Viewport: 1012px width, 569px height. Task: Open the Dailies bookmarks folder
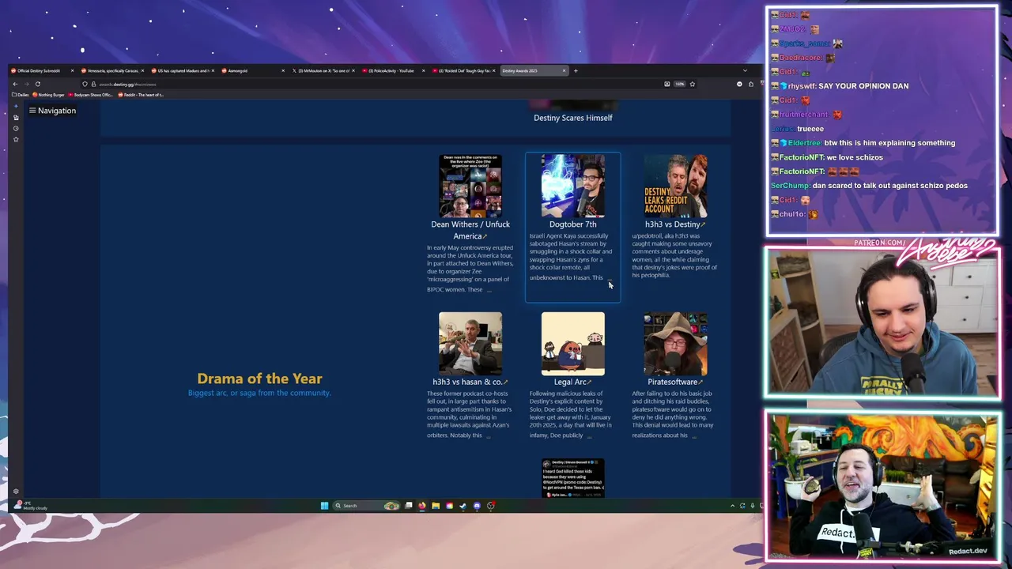tap(21, 95)
